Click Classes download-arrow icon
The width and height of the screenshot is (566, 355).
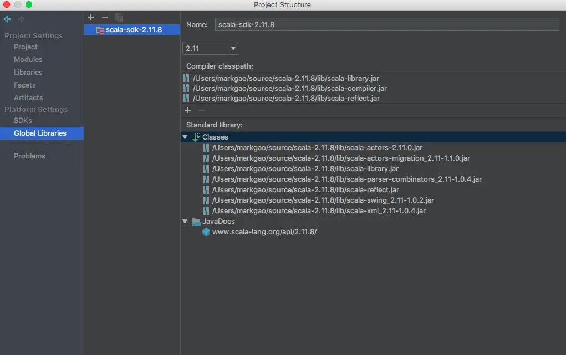196,137
